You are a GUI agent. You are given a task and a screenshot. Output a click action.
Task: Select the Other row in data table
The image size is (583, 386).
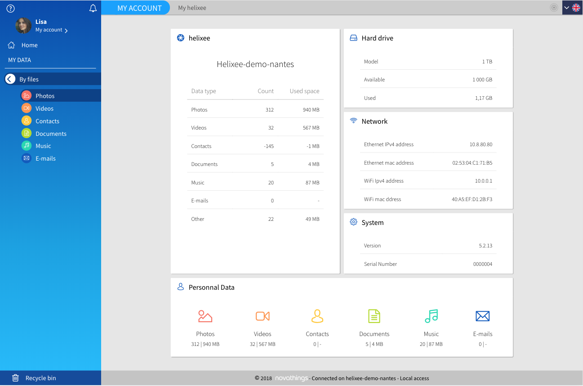pos(255,219)
